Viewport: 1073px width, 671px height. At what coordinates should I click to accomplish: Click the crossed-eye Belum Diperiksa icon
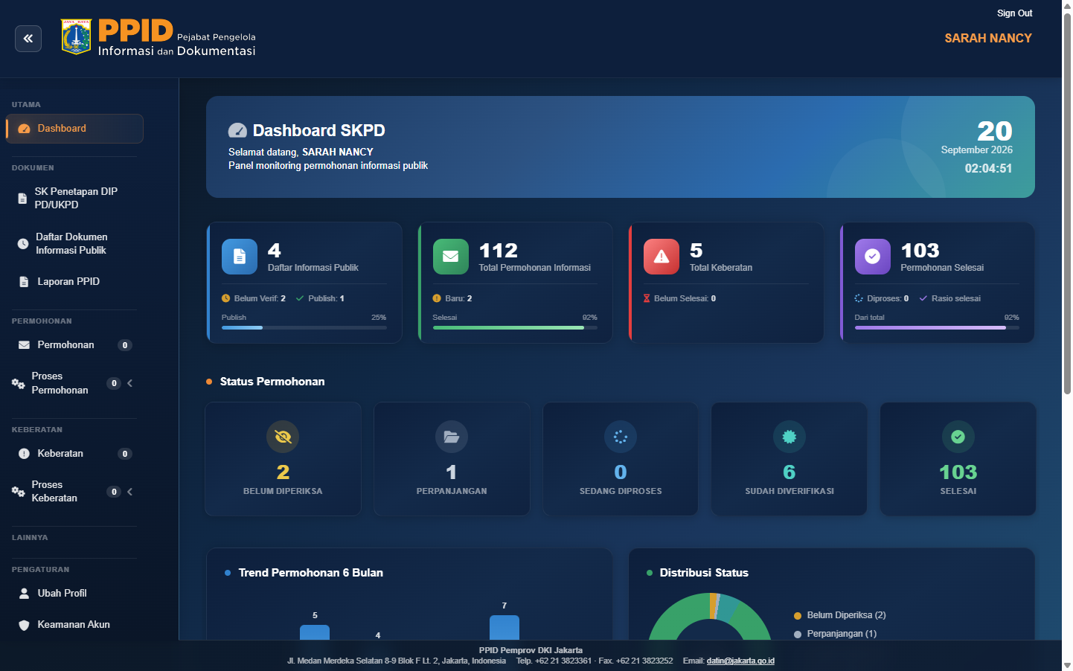point(283,437)
